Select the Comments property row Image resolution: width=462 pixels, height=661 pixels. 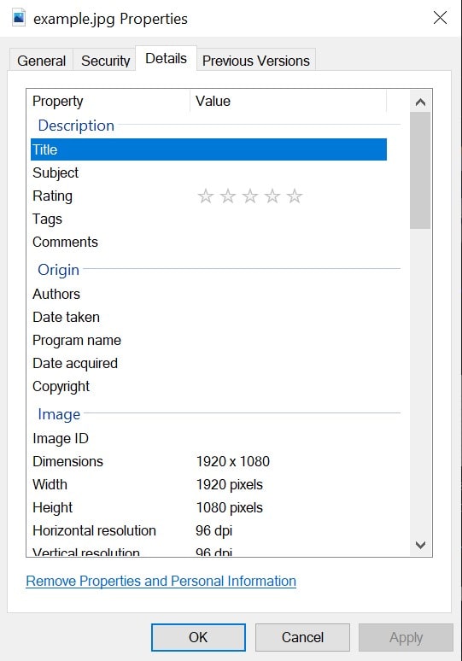click(208, 242)
